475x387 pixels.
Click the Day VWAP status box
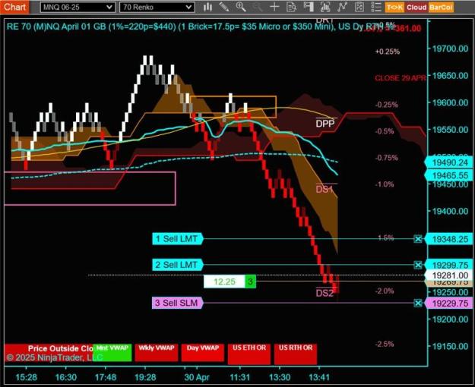(203, 352)
